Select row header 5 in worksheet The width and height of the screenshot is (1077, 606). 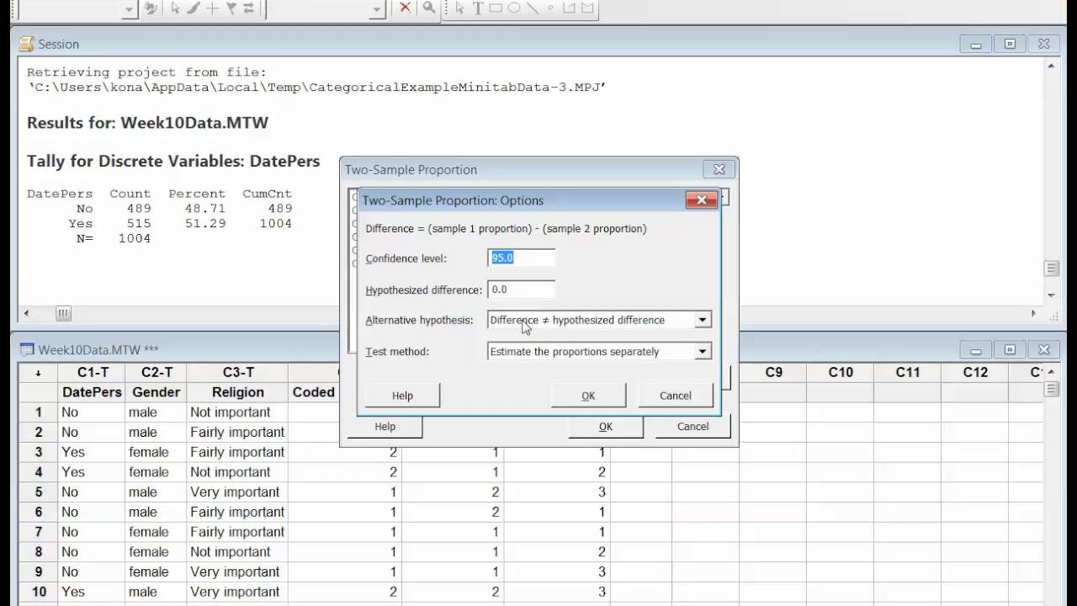38,492
